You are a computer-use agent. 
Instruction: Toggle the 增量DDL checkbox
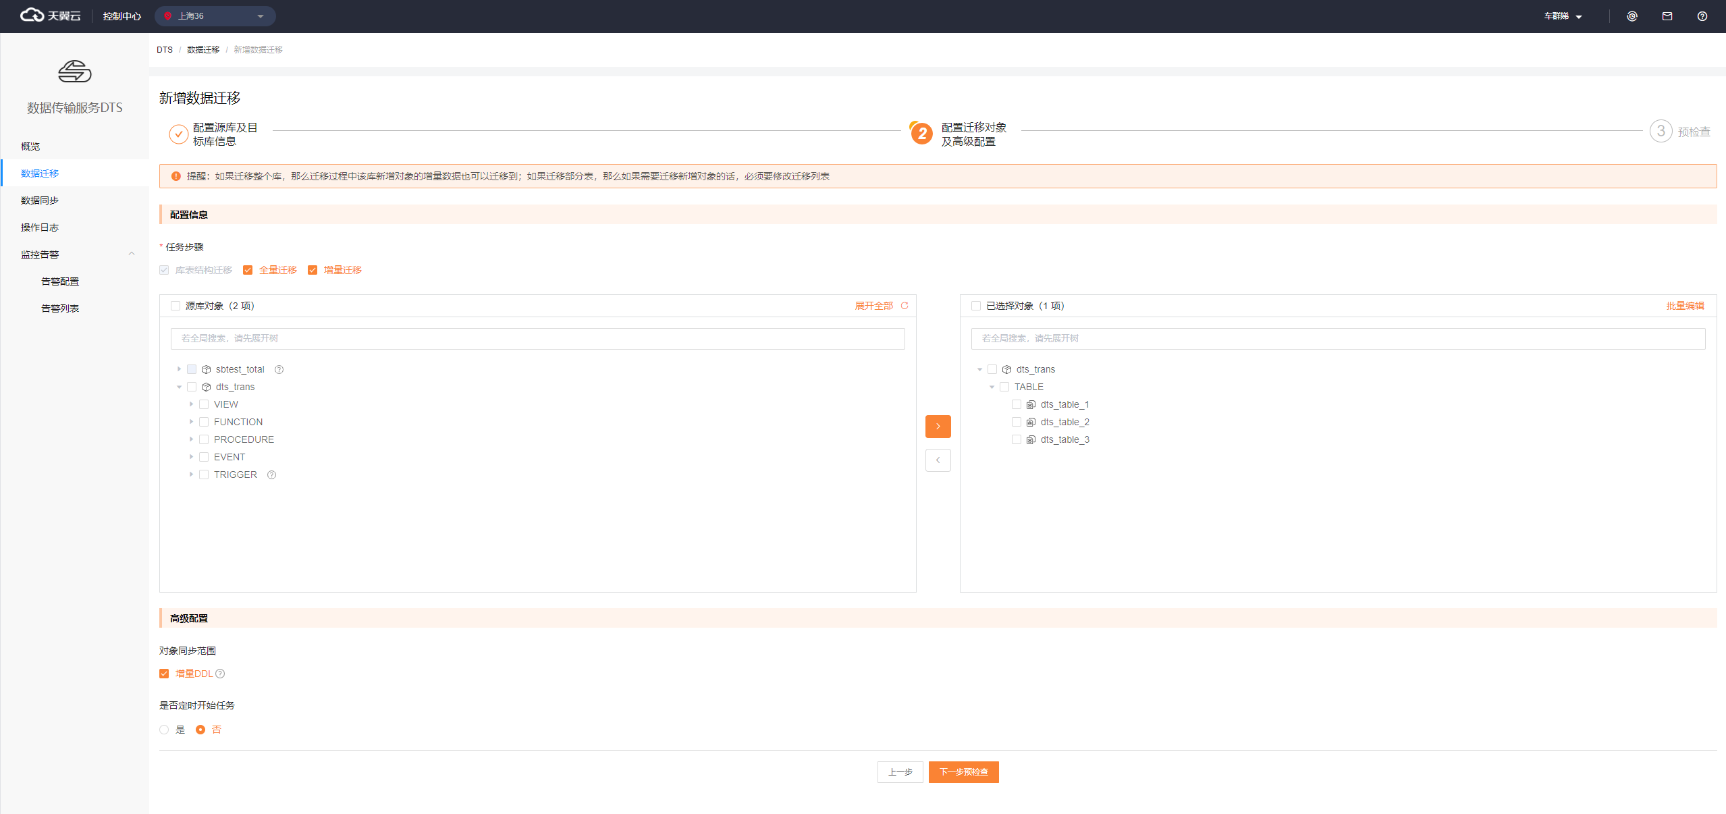point(164,674)
